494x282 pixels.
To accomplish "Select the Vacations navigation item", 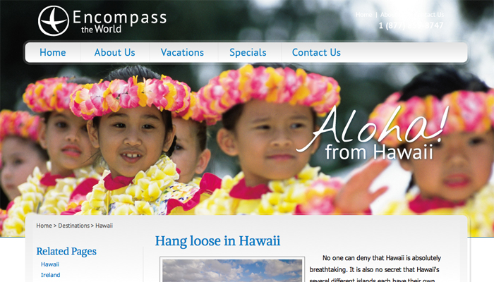I will 182,52.
